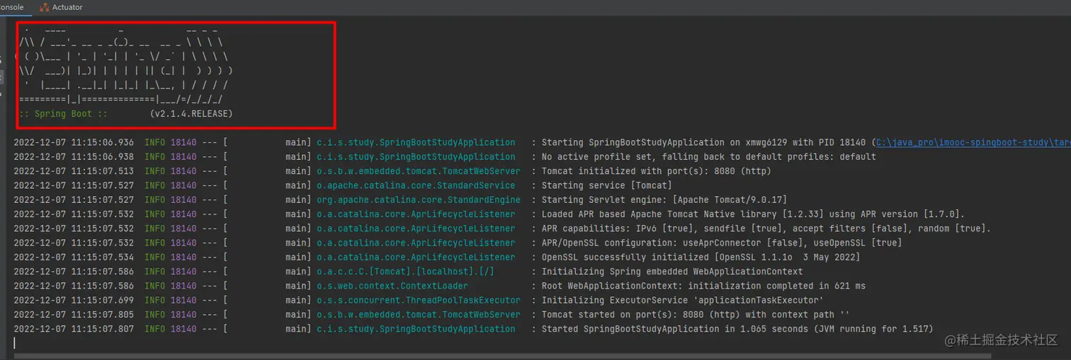
Task: Click the 'Starting service [Tomcat]' log message
Action: (x=606, y=185)
